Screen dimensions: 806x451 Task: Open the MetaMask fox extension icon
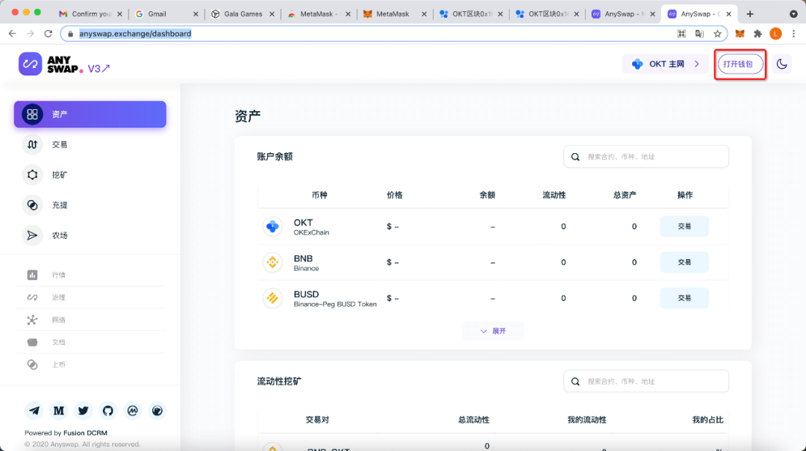[740, 34]
